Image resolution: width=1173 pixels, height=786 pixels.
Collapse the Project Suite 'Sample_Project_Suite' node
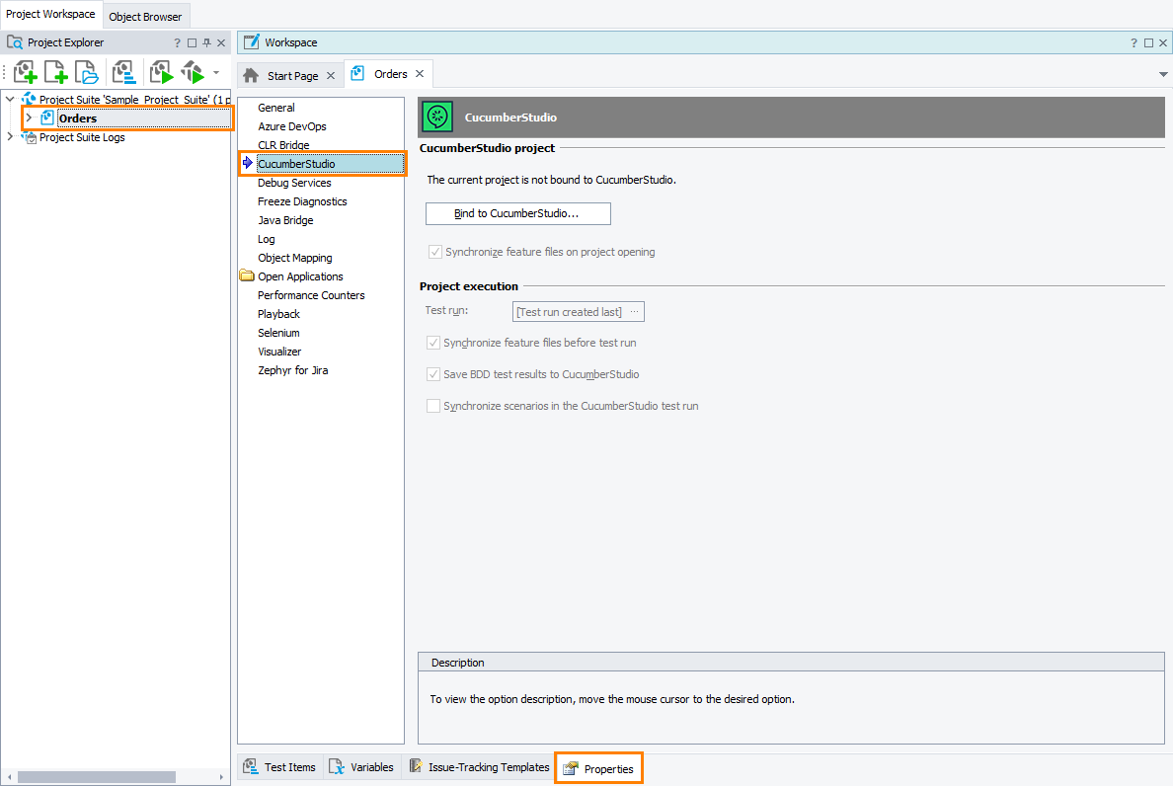click(x=10, y=99)
